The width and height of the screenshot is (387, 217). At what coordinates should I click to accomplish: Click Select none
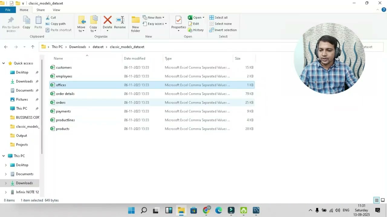tap(220, 24)
